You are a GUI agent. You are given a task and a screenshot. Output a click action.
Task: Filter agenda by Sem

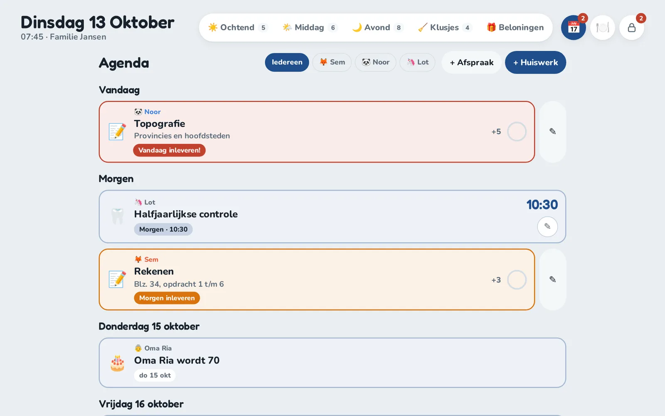tap(332, 62)
